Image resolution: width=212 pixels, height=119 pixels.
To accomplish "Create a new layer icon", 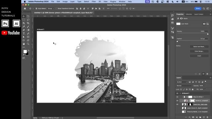I will (x=204, y=117).
